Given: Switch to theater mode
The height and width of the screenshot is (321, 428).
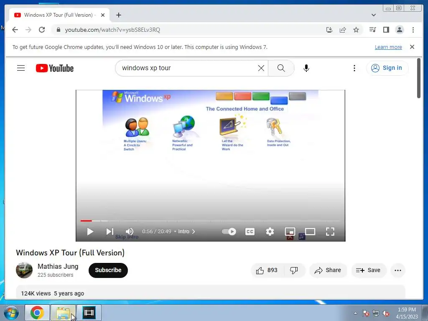Looking at the screenshot, I should click(x=310, y=232).
